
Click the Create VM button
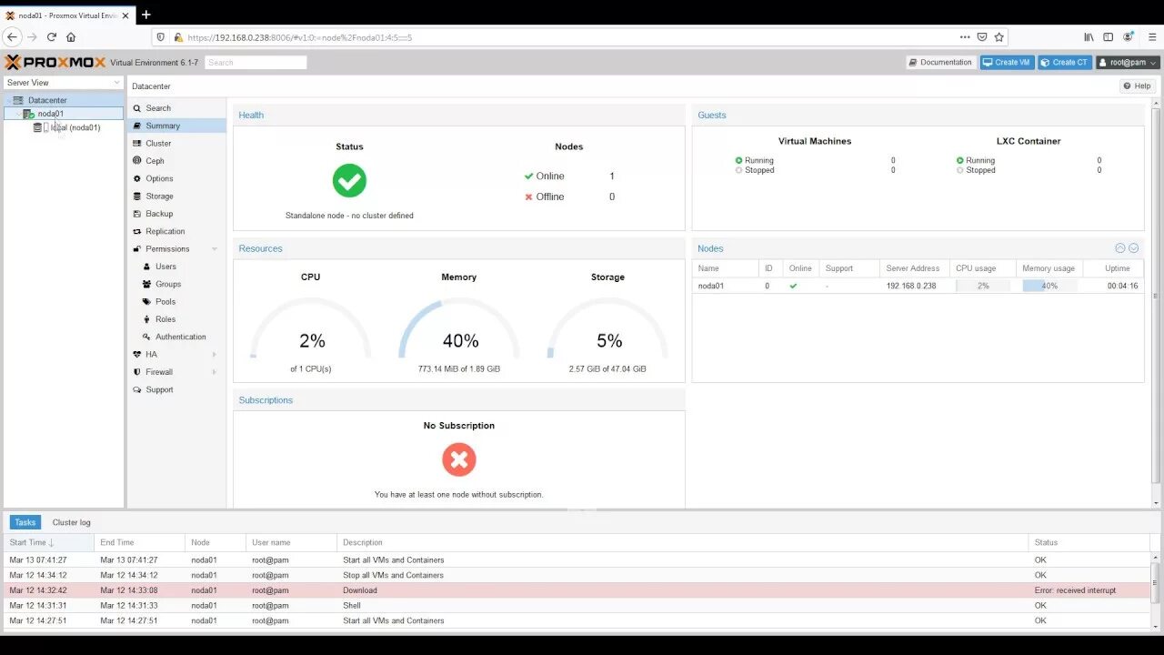pyautogui.click(x=1007, y=63)
